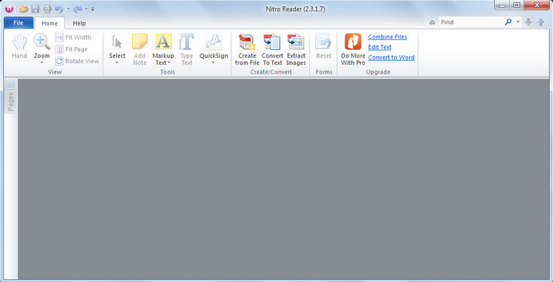Viewport: 553px width, 282px height.
Task: Select the Hand tool
Action: [19, 47]
